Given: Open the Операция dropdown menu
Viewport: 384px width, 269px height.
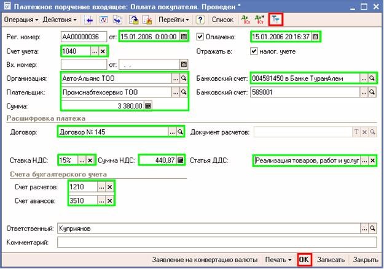Looking at the screenshot, I should 21,20.
